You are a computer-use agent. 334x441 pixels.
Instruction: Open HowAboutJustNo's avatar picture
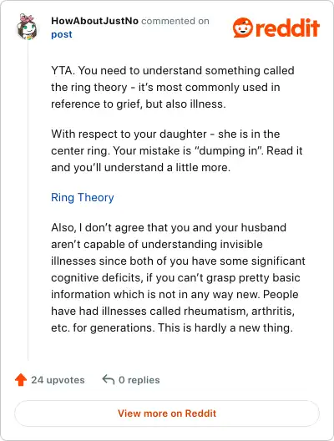[x=27, y=27]
